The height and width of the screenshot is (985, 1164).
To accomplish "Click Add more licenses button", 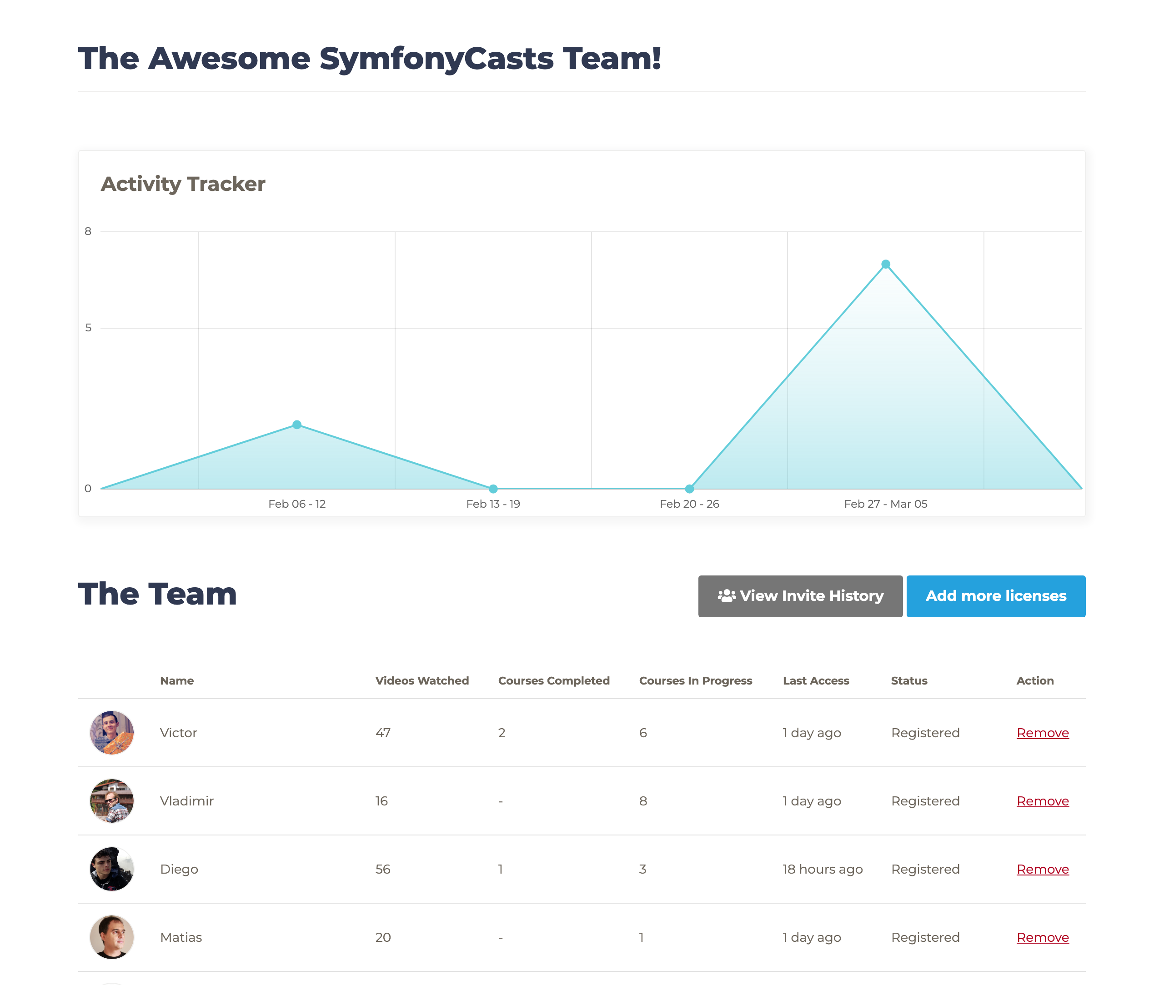I will [x=995, y=596].
